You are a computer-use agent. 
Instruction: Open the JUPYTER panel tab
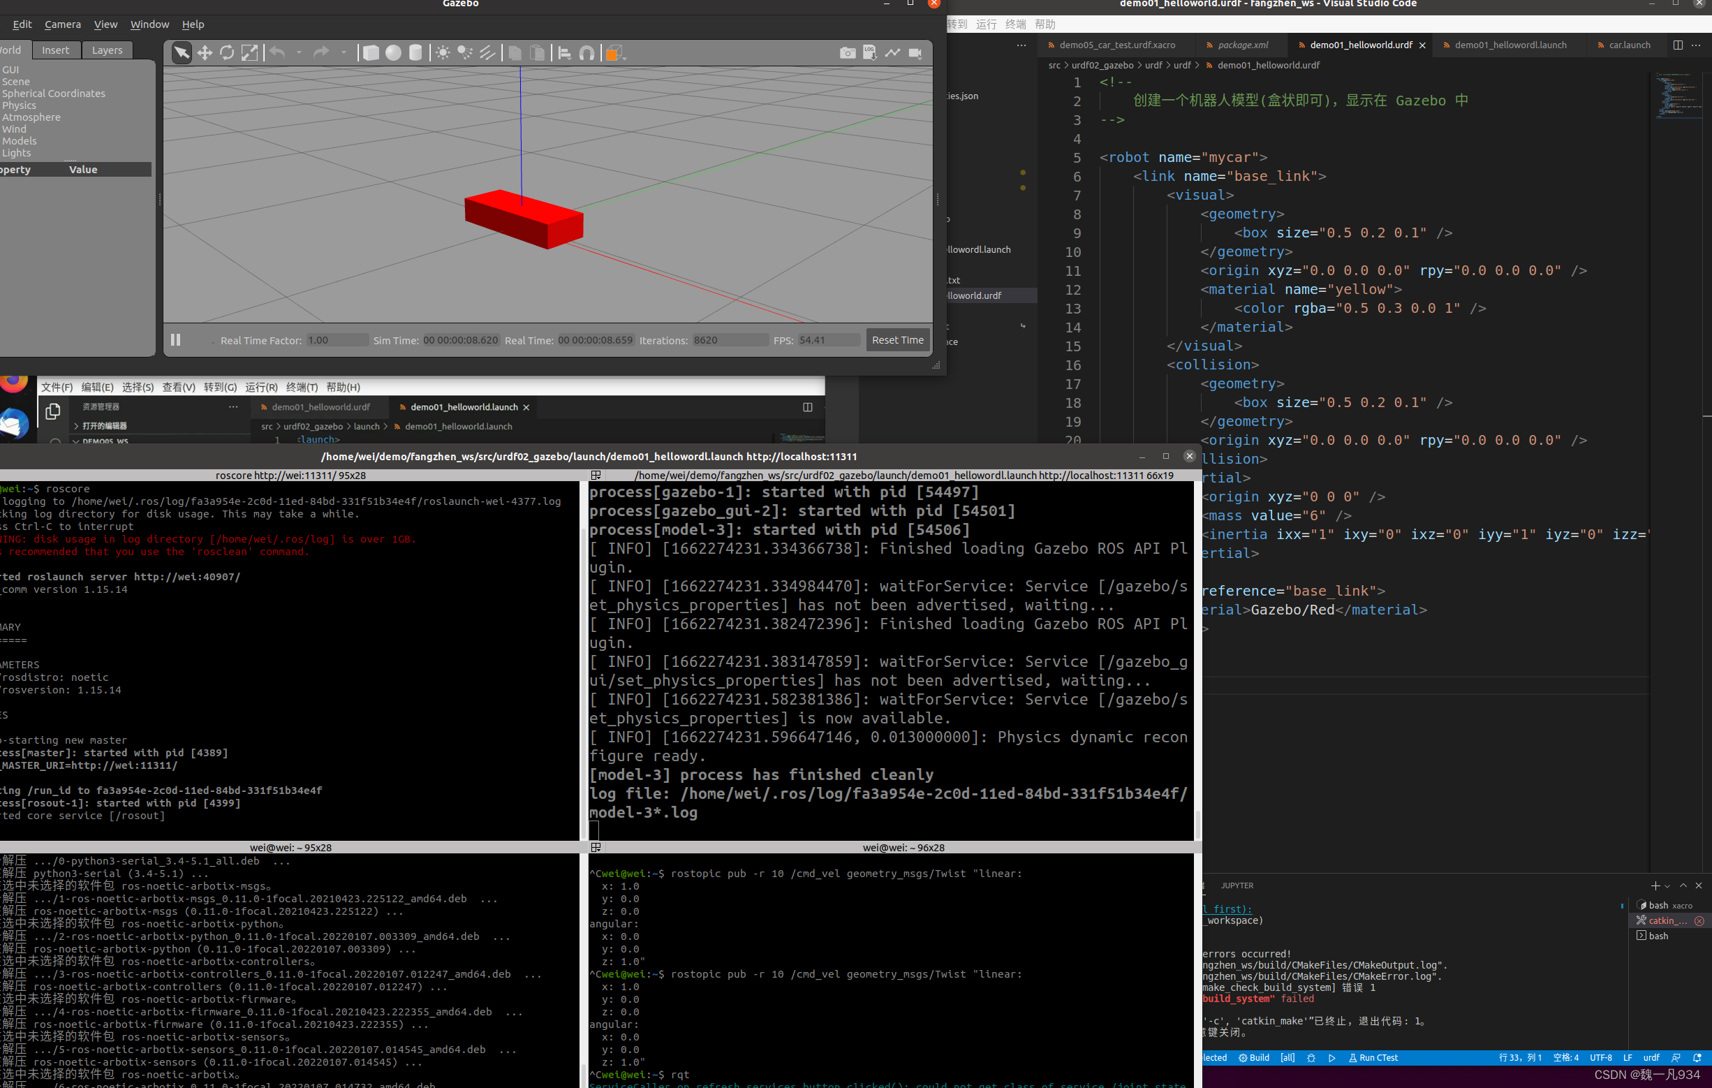point(1237,885)
